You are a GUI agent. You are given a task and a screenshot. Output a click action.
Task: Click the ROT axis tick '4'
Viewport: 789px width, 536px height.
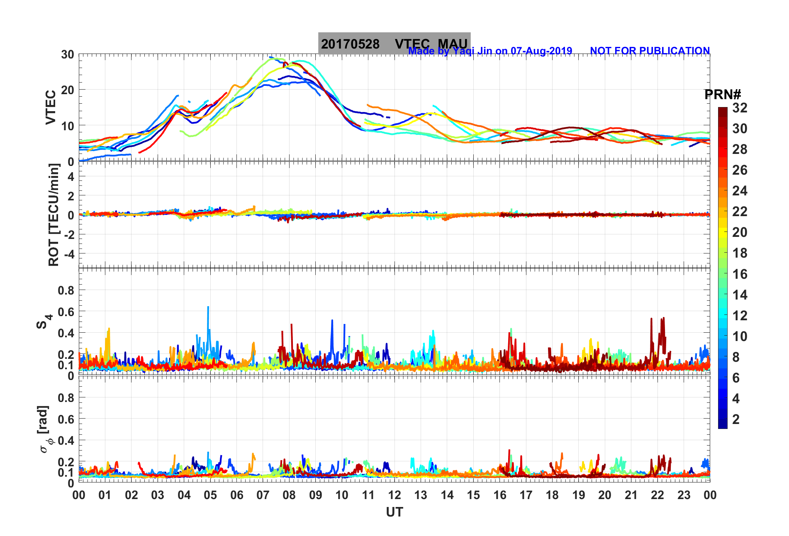pos(71,176)
